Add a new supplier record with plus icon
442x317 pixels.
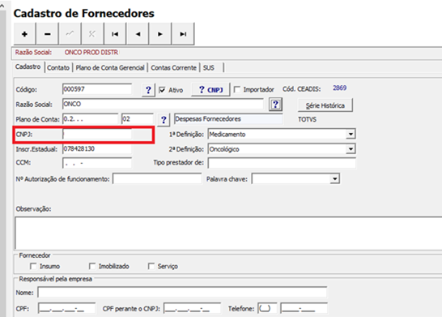(x=24, y=34)
